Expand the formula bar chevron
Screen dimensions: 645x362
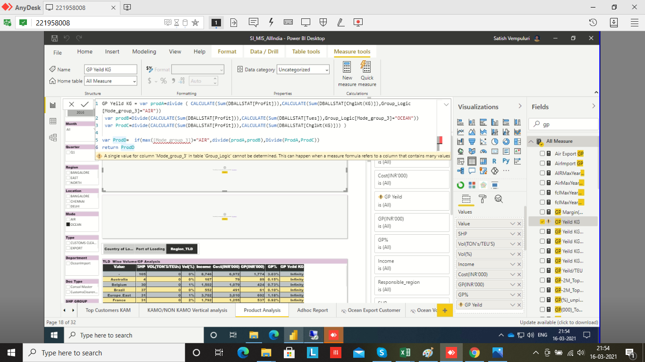point(446,105)
